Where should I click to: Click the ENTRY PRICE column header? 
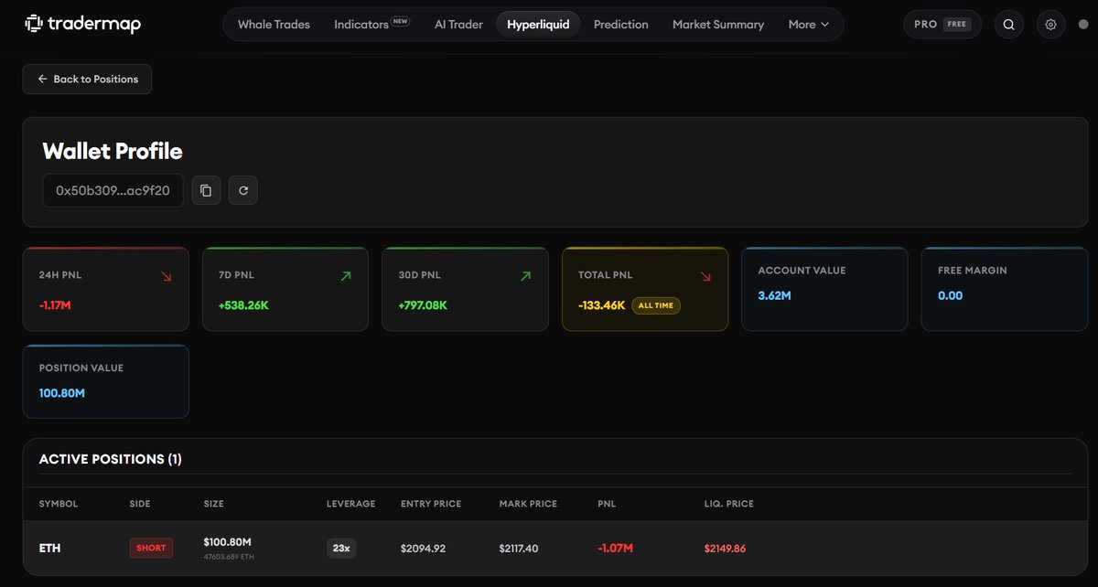(431, 504)
